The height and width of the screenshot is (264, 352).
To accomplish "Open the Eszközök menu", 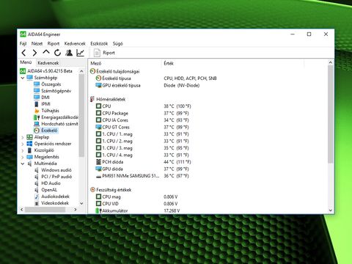I will pos(99,43).
